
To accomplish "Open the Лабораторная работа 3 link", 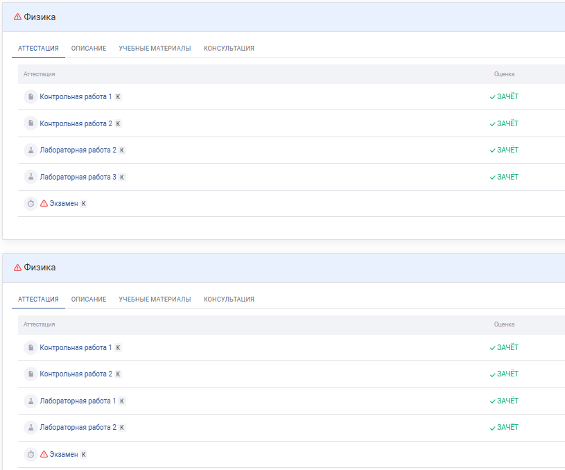I will click(78, 177).
